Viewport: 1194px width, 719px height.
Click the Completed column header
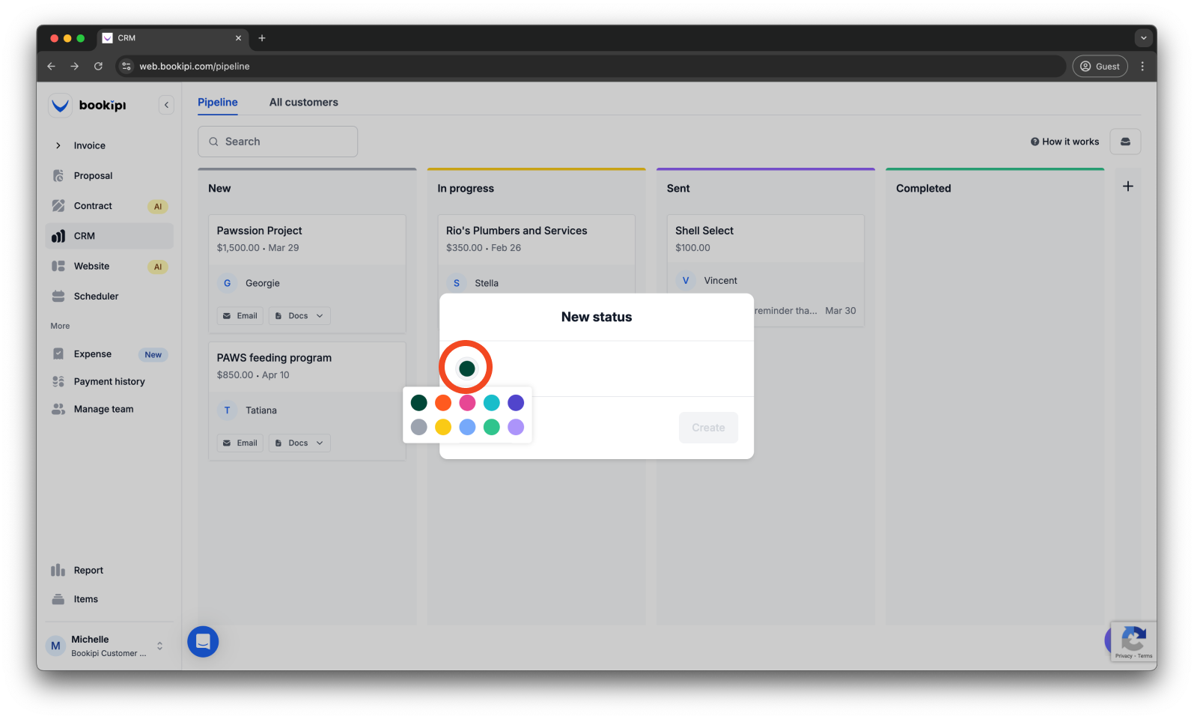point(924,189)
